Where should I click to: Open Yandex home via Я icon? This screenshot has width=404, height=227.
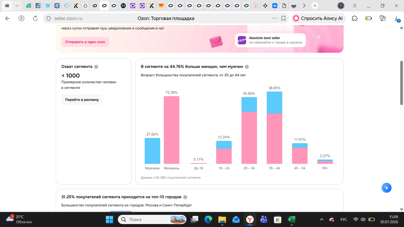pyautogui.click(x=21, y=18)
